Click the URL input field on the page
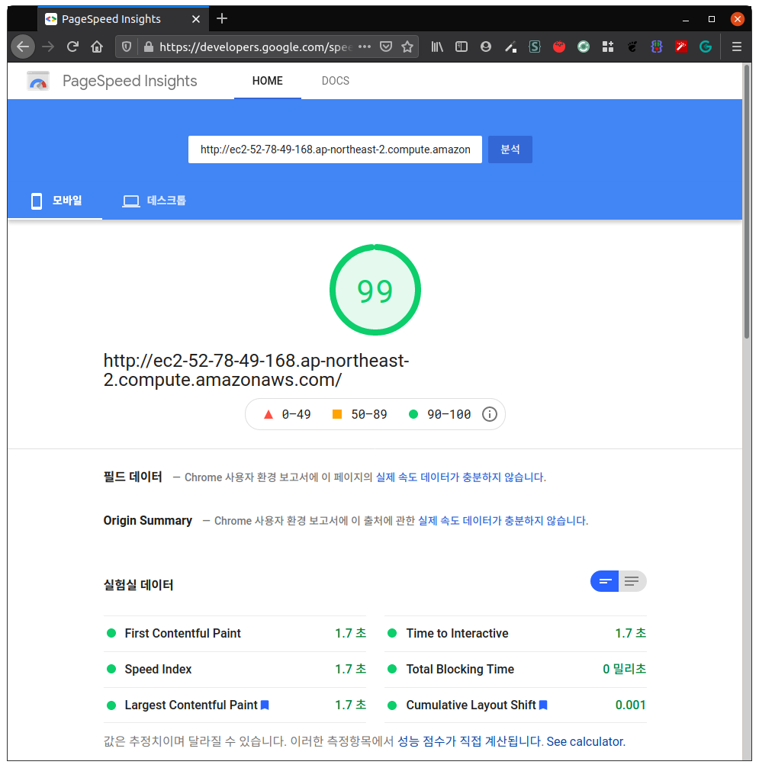The height and width of the screenshot is (768, 759). click(x=335, y=149)
